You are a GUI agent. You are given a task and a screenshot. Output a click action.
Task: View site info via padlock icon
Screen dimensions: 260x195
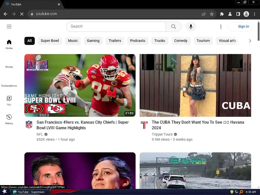(x=32, y=14)
